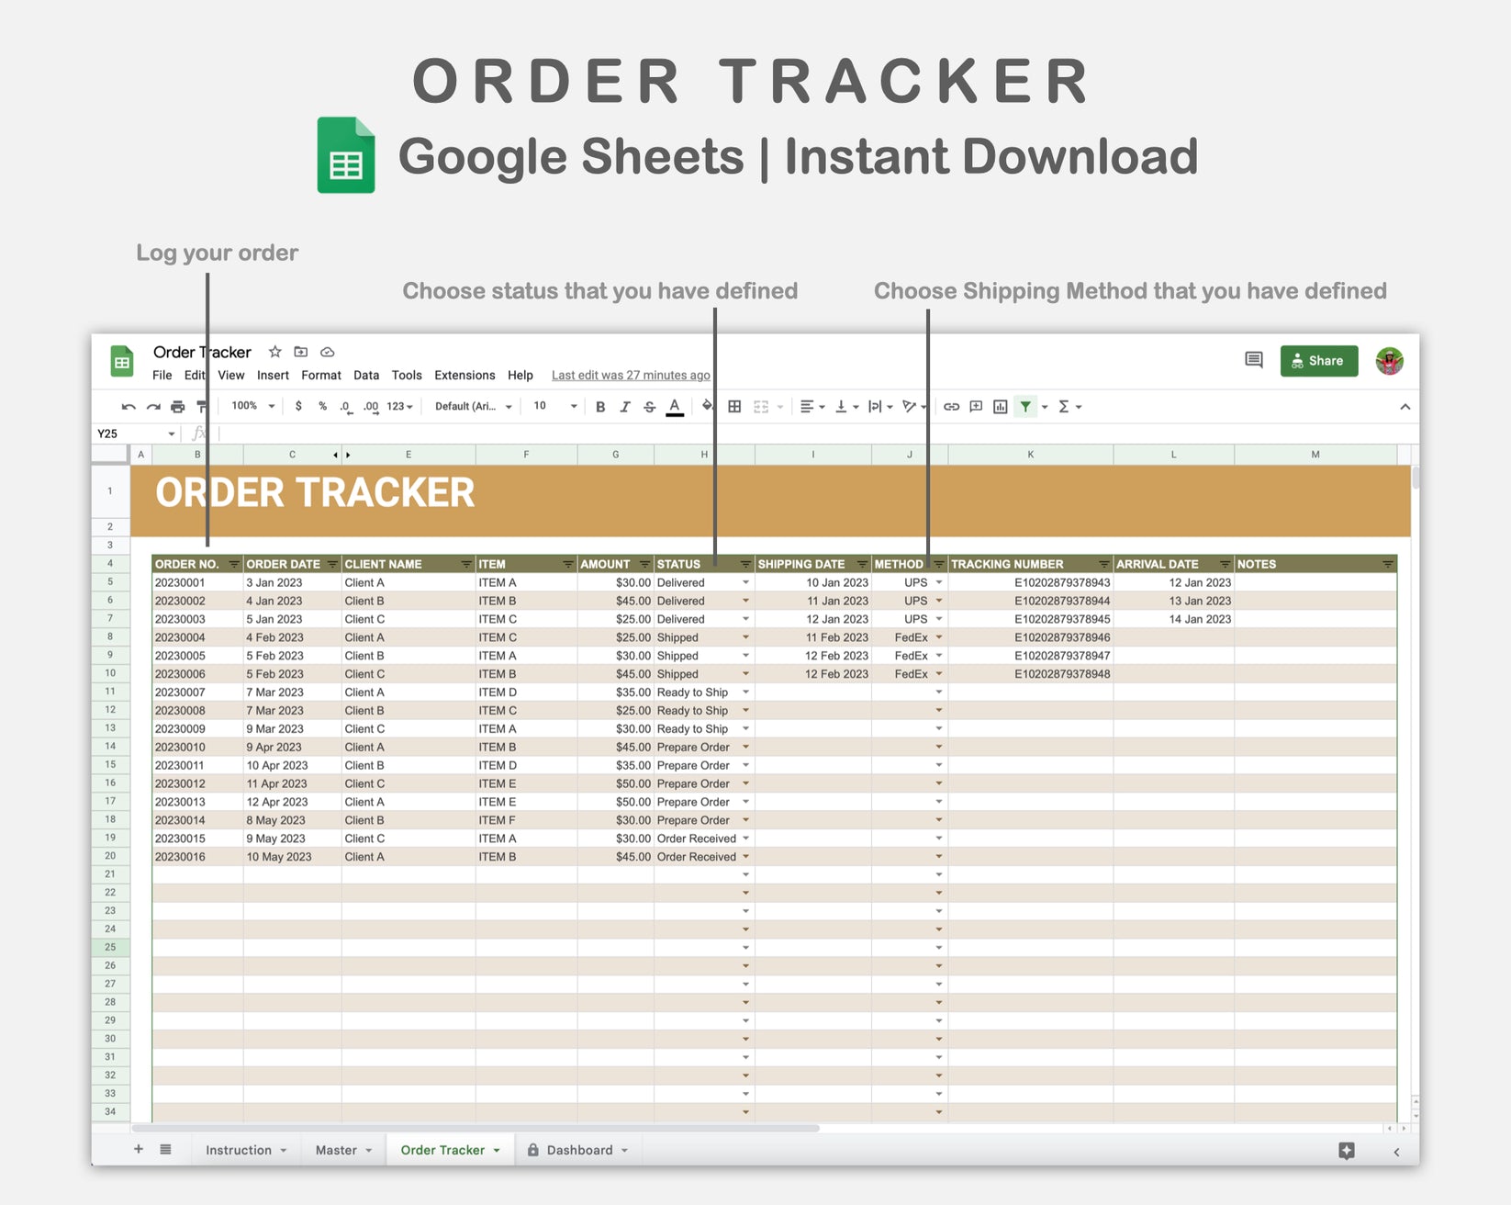Toggle the filter icon in the toolbar

1025,406
